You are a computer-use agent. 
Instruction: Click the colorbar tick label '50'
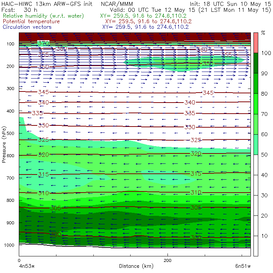[264, 155]
